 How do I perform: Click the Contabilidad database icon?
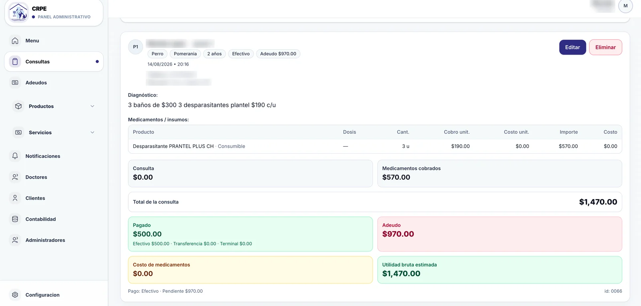pos(15,219)
